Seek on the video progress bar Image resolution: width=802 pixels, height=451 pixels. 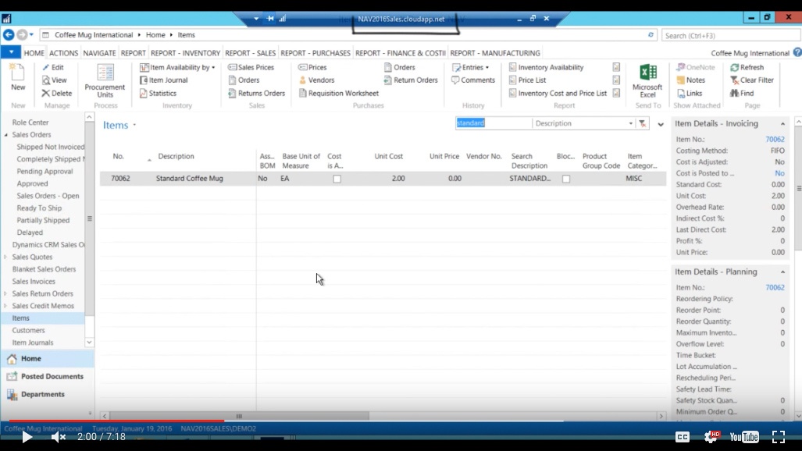401,421
